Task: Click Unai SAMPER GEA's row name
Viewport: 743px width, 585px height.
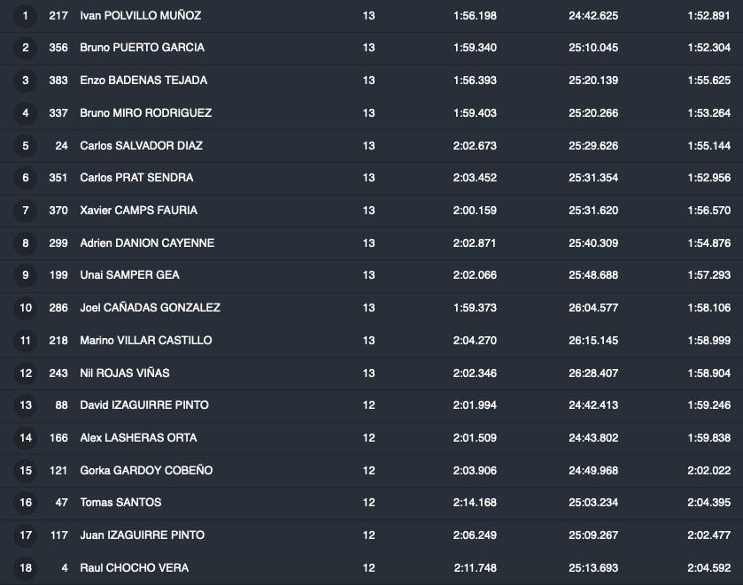Action: pos(129,275)
